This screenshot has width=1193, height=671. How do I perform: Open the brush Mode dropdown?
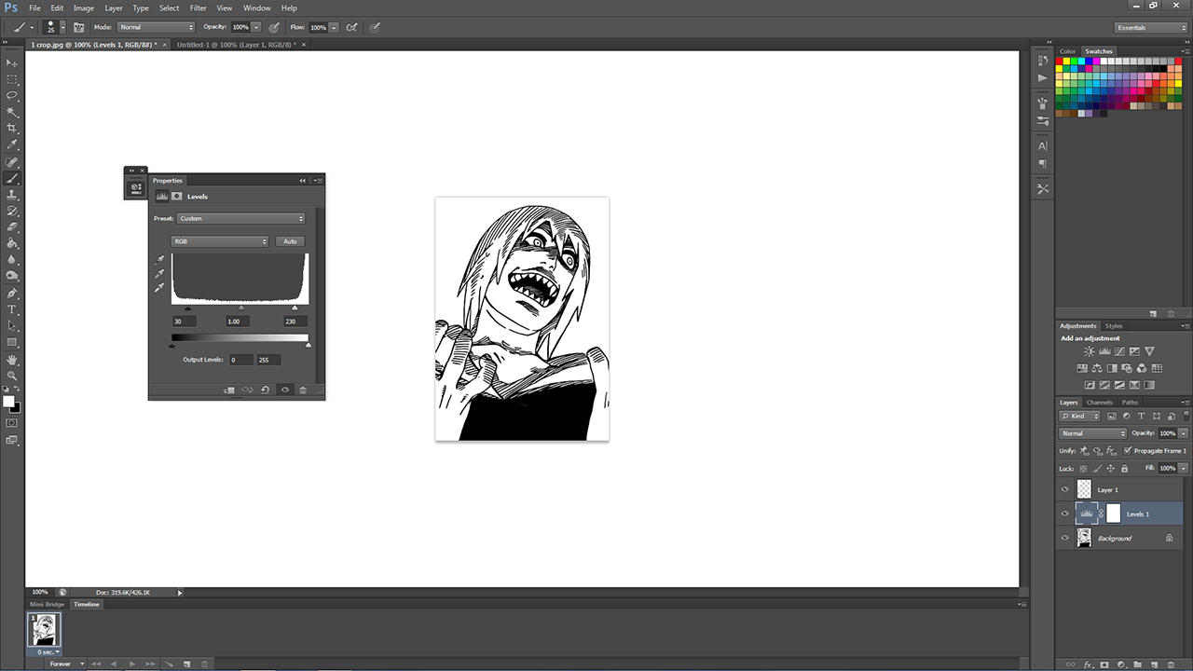pyautogui.click(x=157, y=27)
